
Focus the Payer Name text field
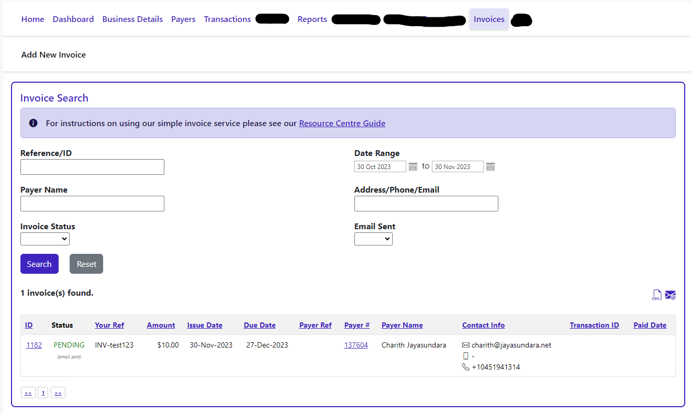(x=92, y=204)
